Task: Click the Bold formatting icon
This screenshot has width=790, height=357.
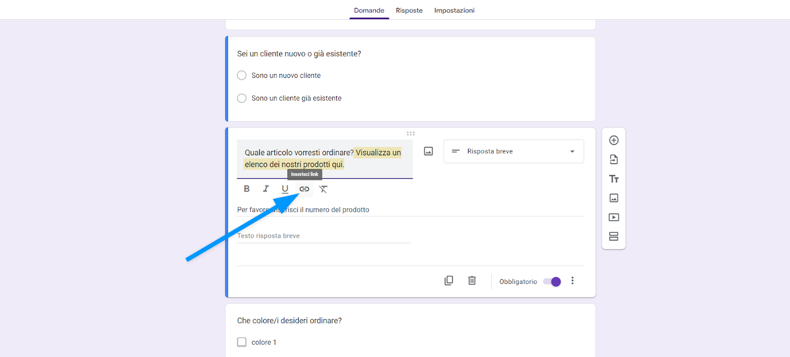Action: pos(247,189)
